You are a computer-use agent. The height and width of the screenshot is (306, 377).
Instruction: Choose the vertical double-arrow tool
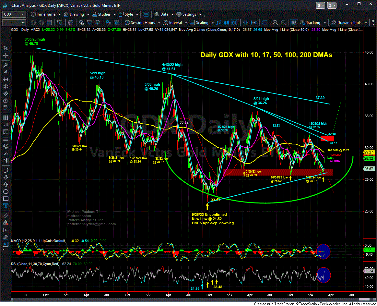(6, 86)
